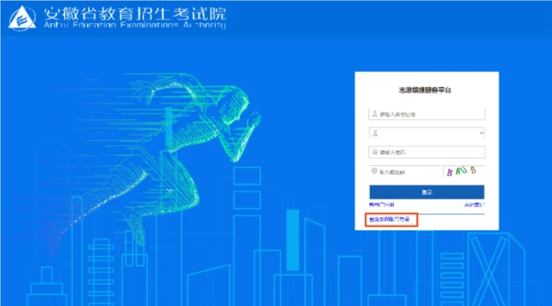Expand the dropdown via its chevron arrow

pos(482,133)
